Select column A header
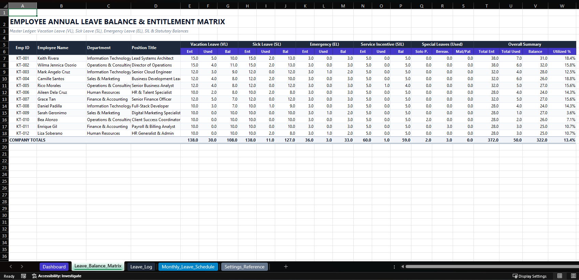This screenshot has height=280, width=579. [x=23, y=6]
